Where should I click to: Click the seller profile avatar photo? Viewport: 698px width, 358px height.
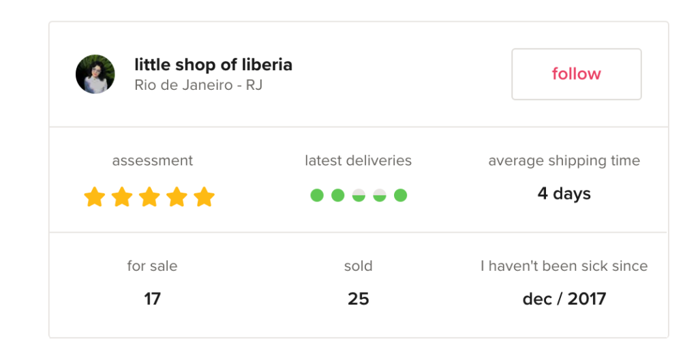coord(95,74)
